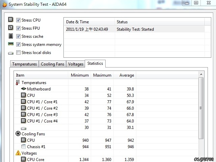Switch to the Voltages tab
This screenshot has width=216, height=162.
76,64
